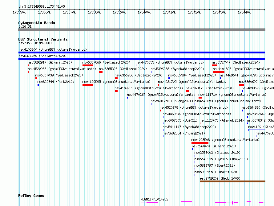Click the 173430k ruler position label
The height and width of the screenshot is (206, 274).
[219, 12]
